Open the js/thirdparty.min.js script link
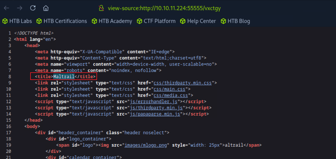The image size is (336, 159). click(x=156, y=108)
